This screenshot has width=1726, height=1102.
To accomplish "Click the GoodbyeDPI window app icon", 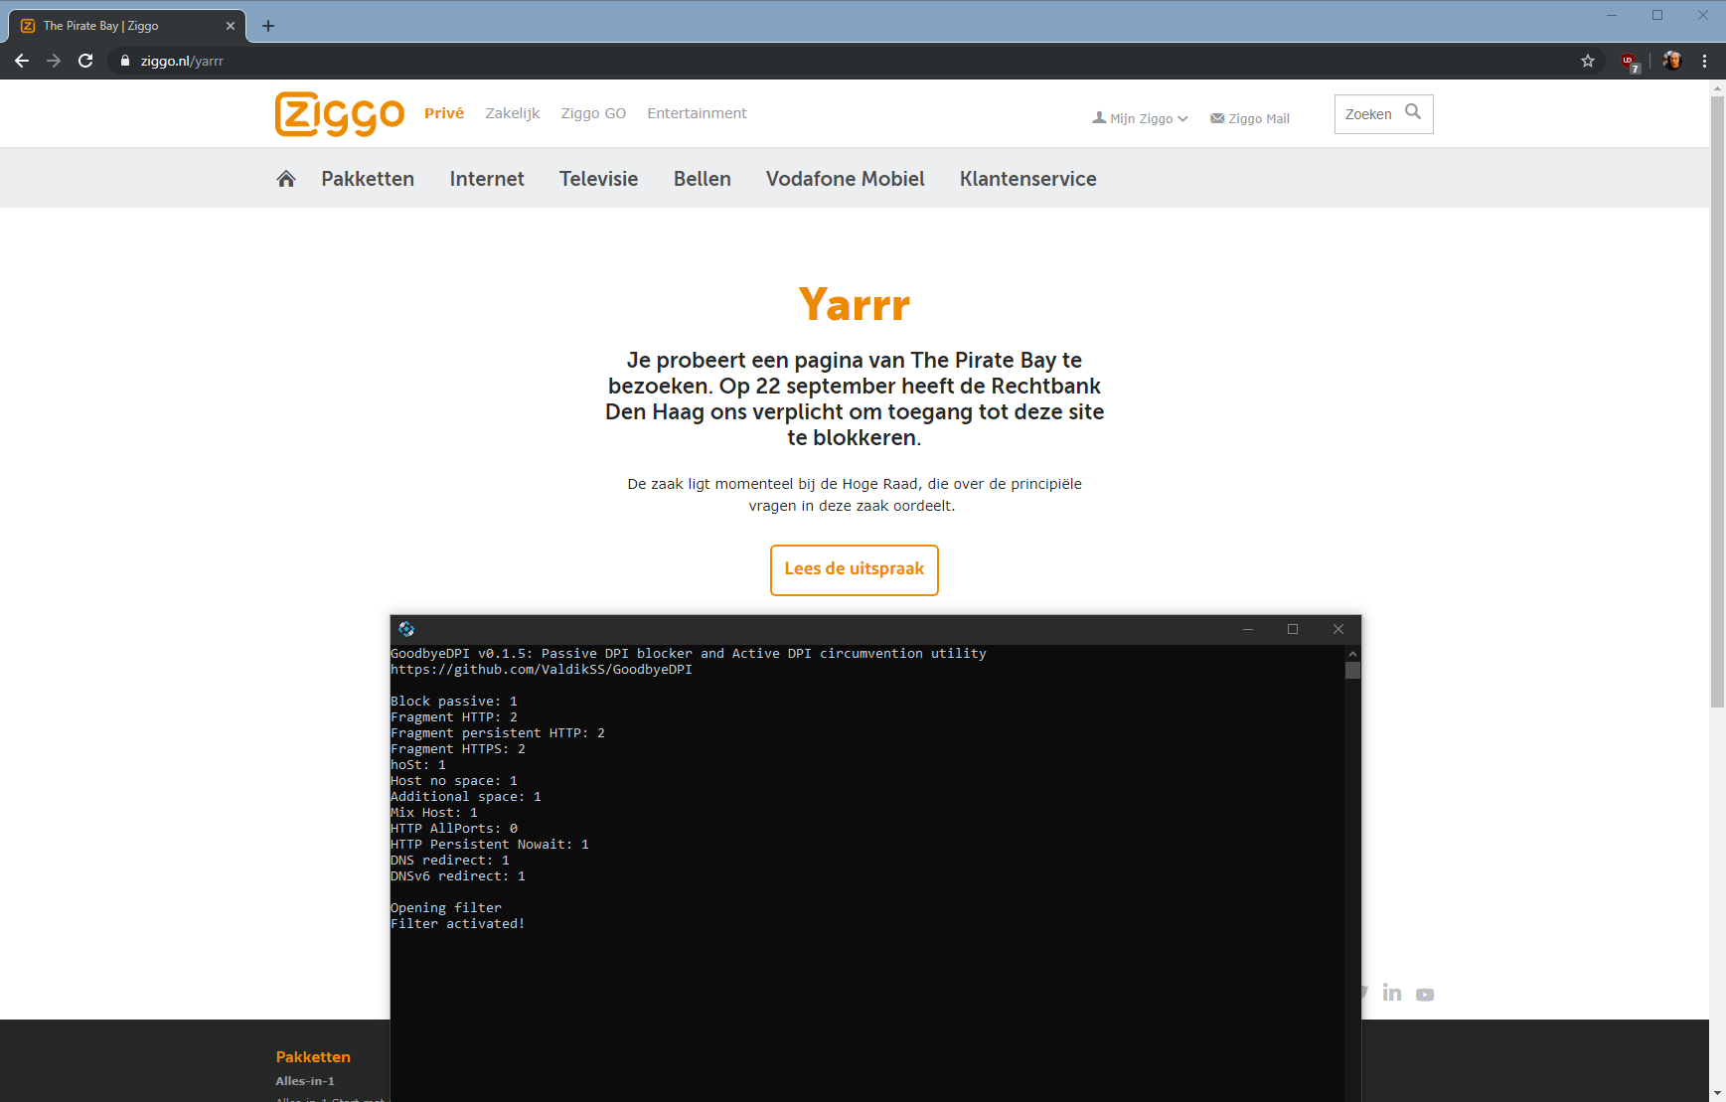I will coord(406,629).
